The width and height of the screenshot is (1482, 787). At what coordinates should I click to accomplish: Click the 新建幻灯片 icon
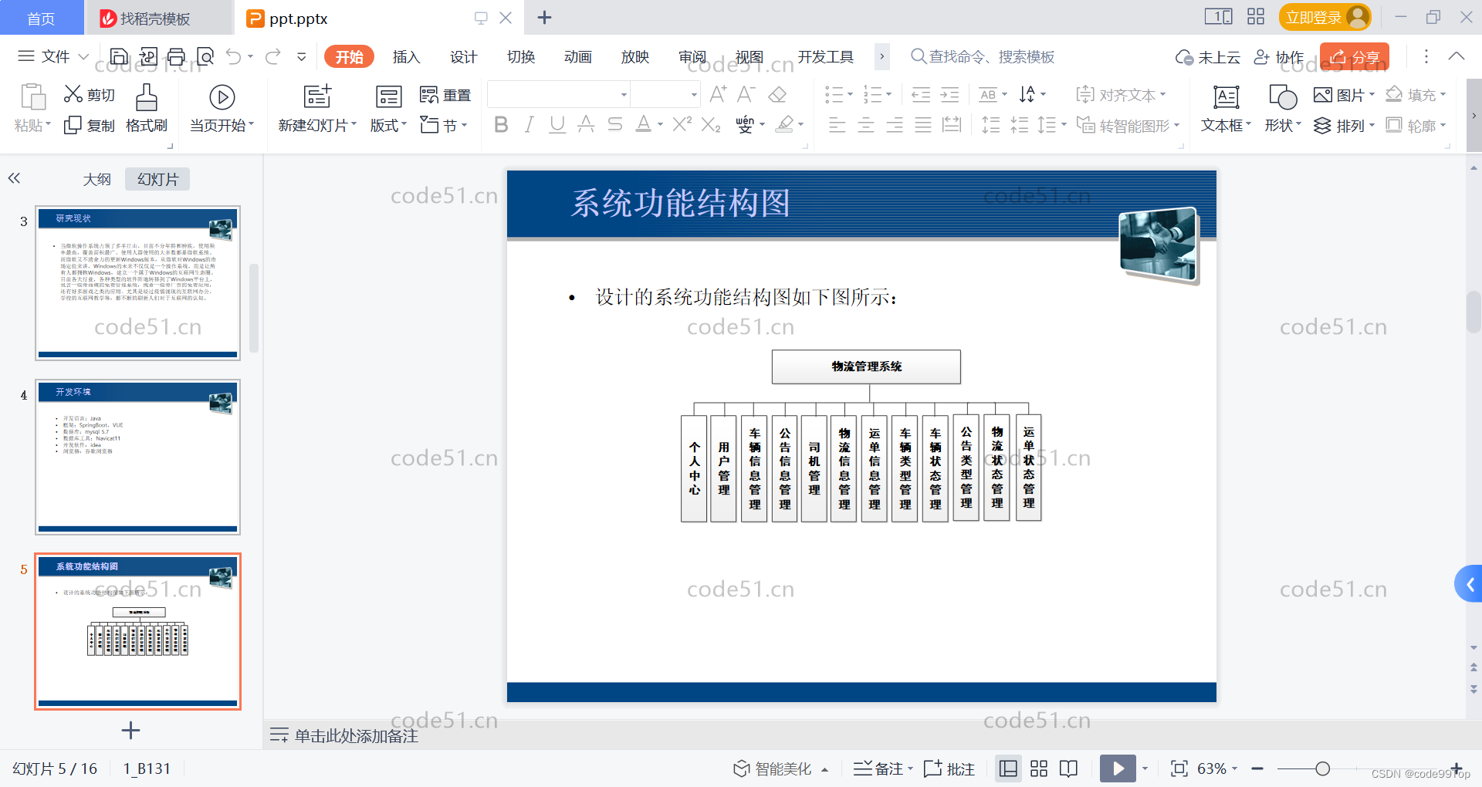point(317,96)
